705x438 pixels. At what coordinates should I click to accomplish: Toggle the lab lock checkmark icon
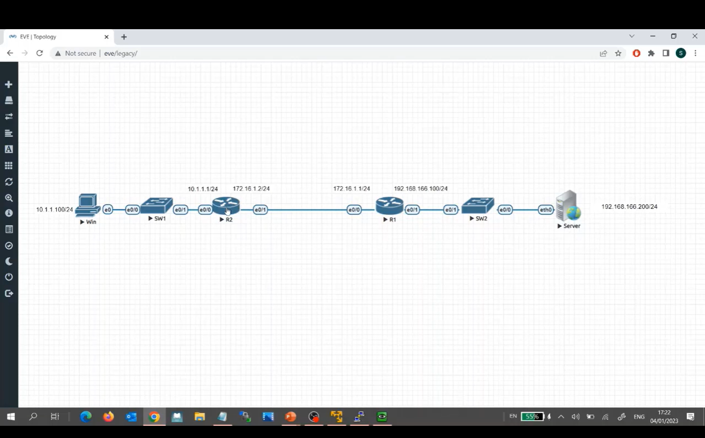tap(8, 245)
